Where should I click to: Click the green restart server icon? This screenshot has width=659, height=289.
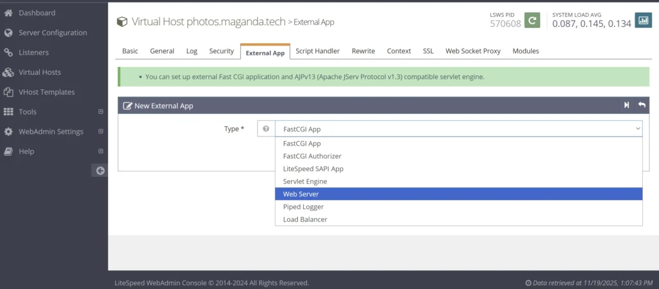pos(532,21)
